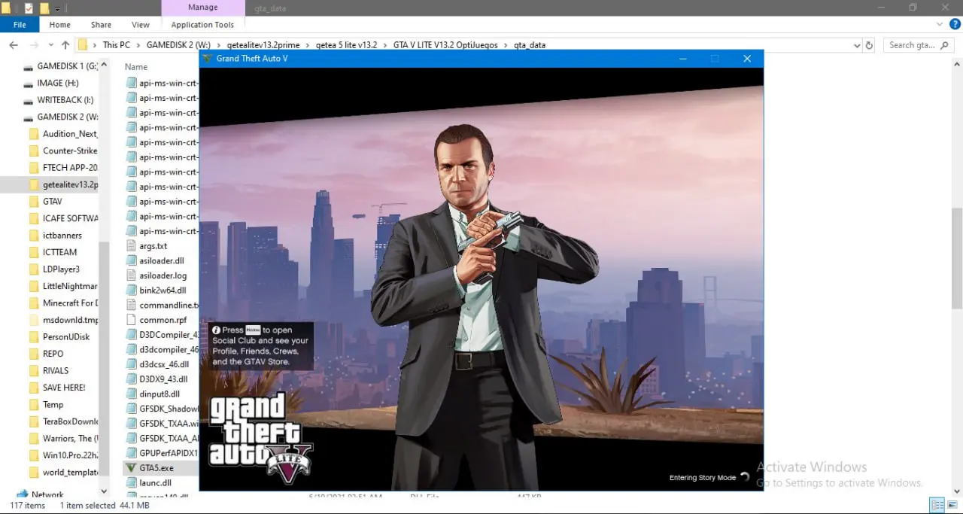
Task: Open the Share ribbon tab
Action: click(101, 25)
